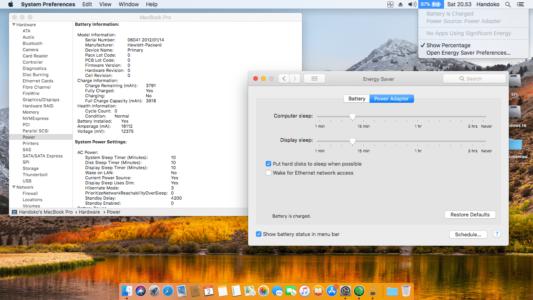Viewport: 533px width, 300px height.
Task: Click the Computer sleep slider handle
Action: pyautogui.click(x=352, y=116)
